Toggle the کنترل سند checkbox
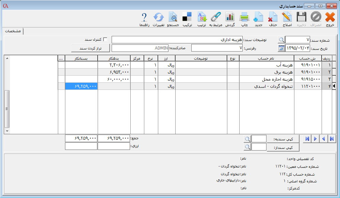Viewport: 340px width, 198px height. (105, 39)
